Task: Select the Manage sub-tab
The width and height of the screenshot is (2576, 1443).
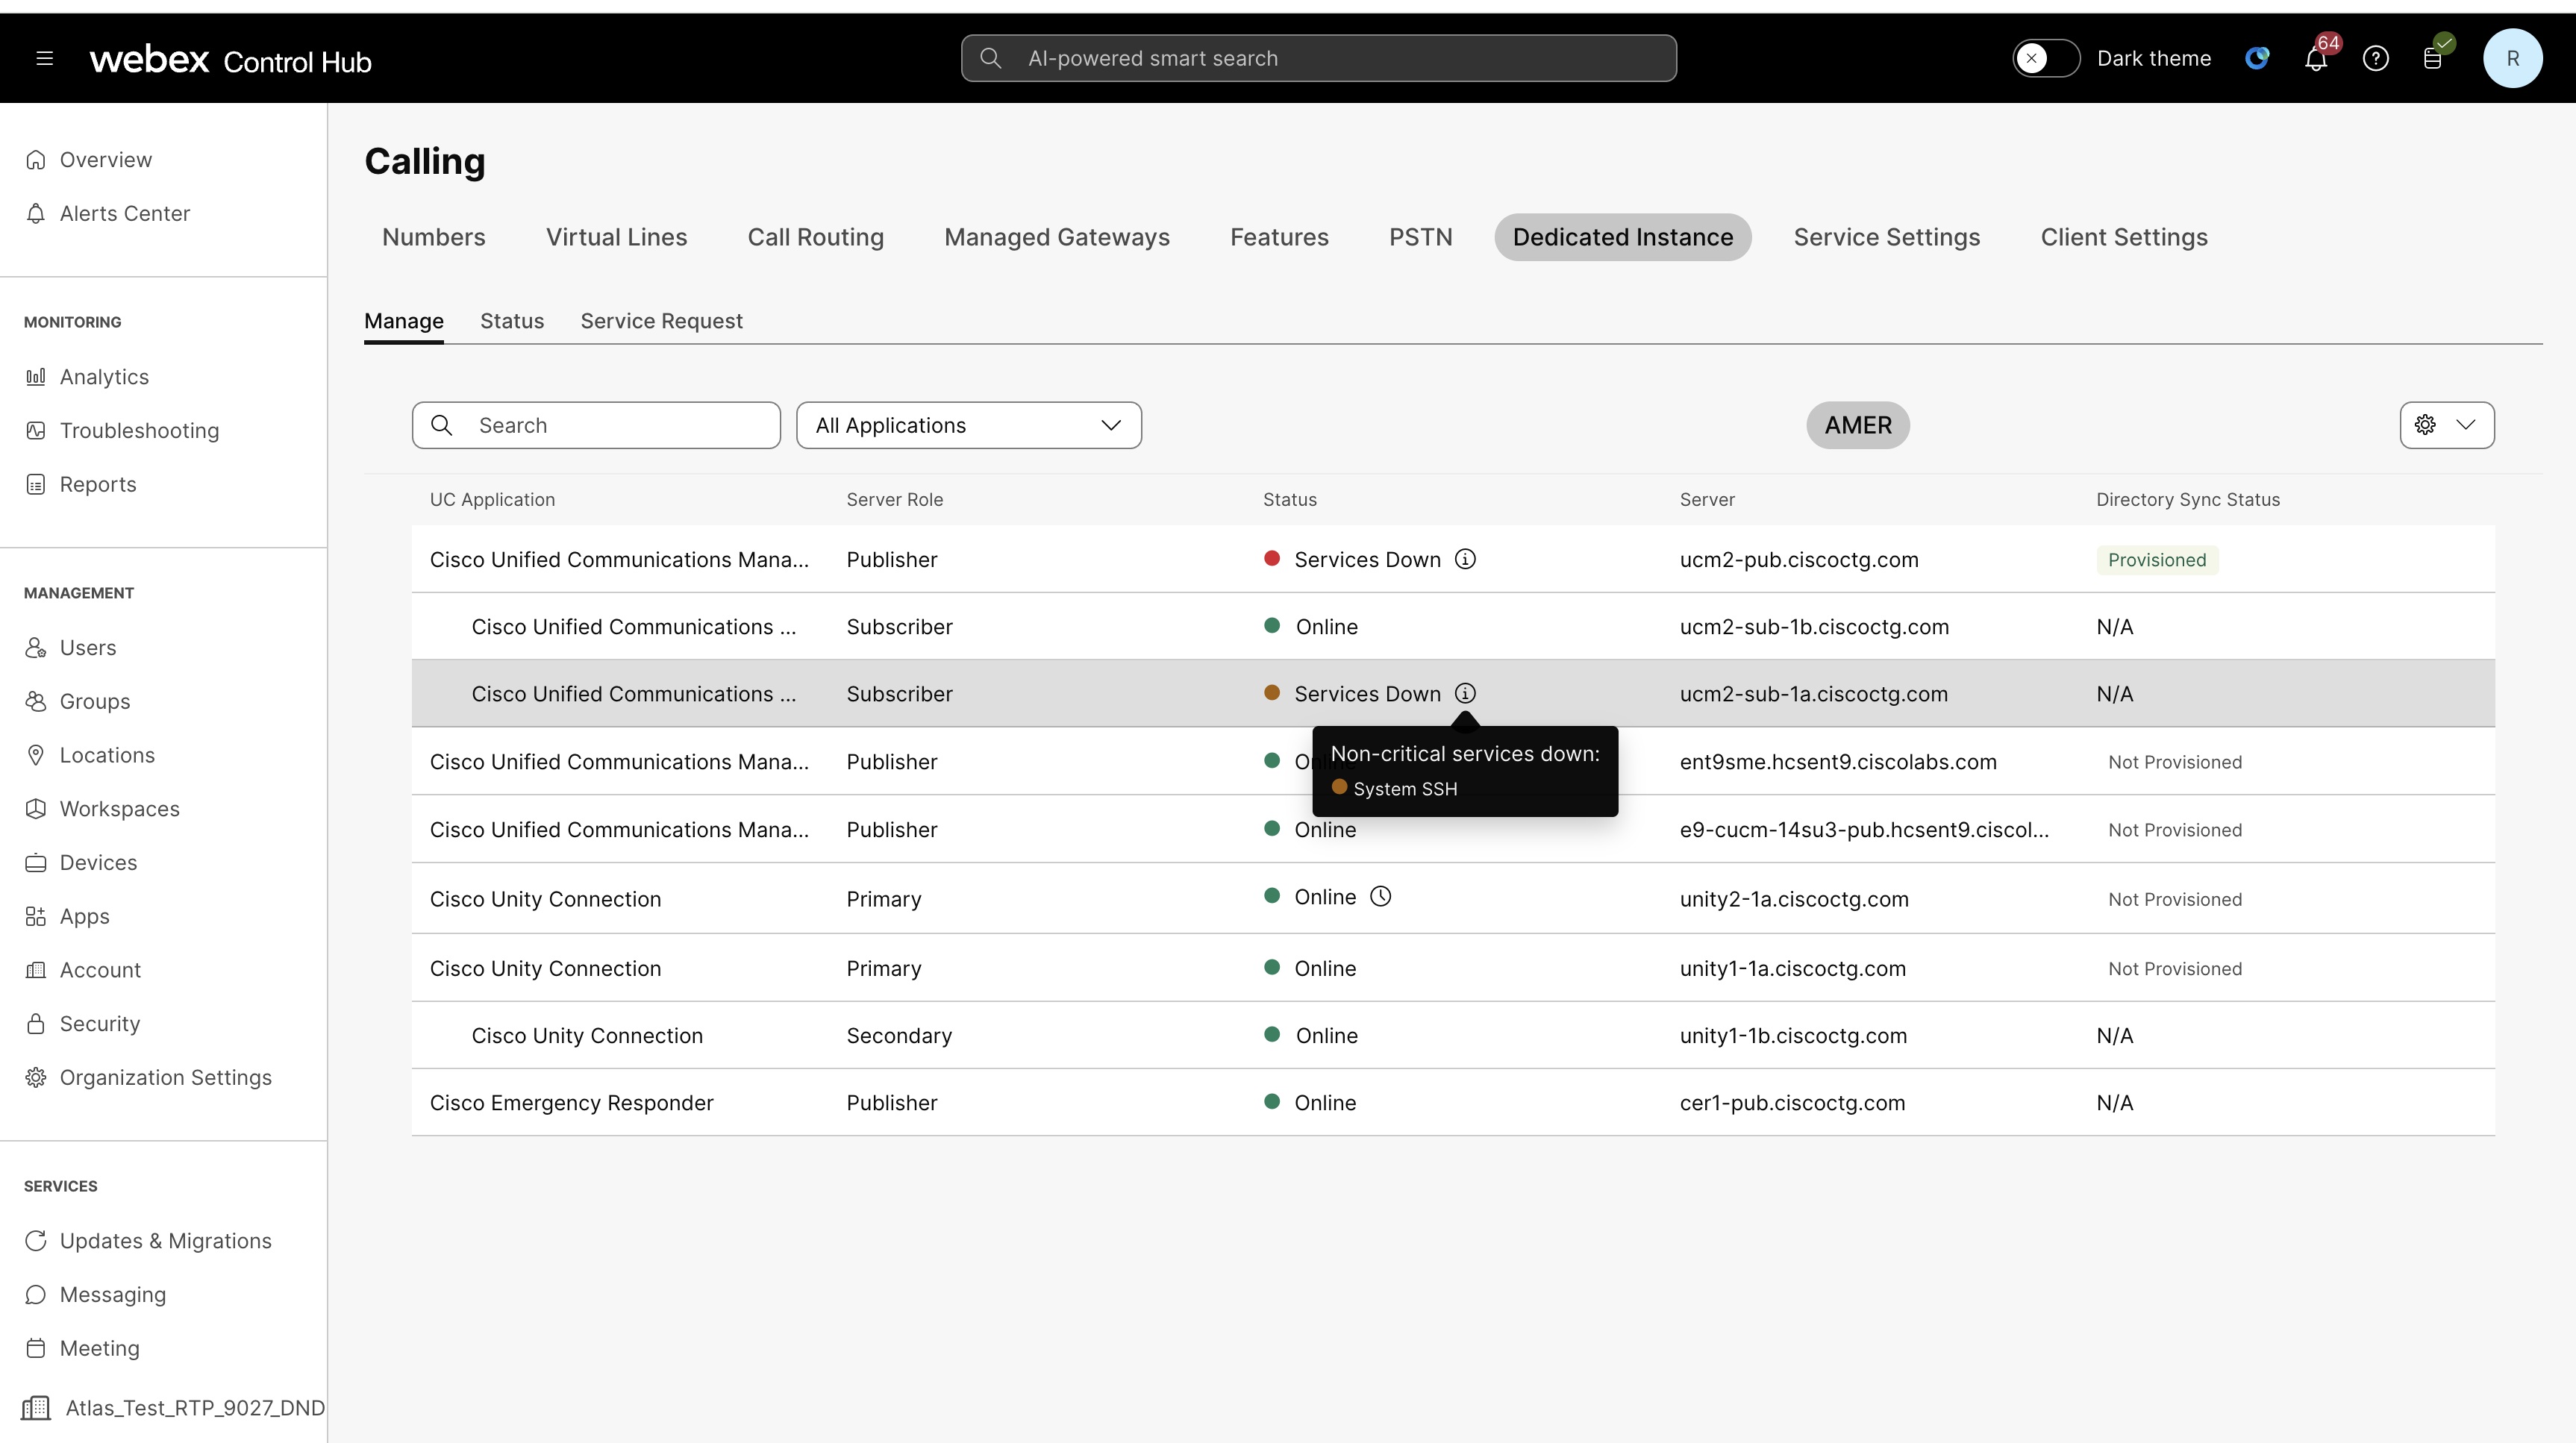Action: point(404,321)
